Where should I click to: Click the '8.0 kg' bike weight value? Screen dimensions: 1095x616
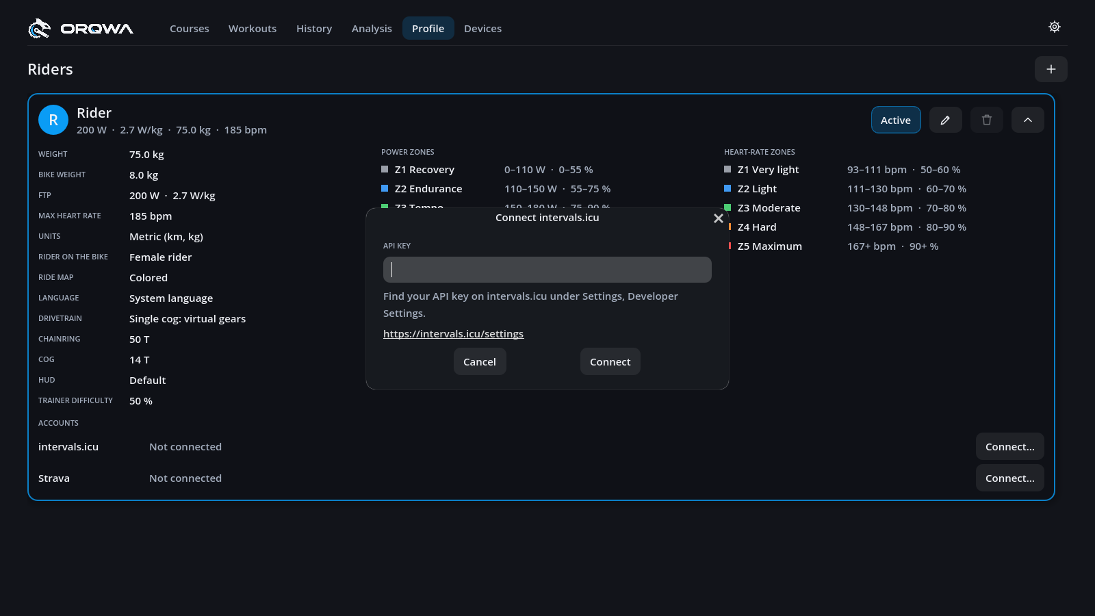point(144,175)
